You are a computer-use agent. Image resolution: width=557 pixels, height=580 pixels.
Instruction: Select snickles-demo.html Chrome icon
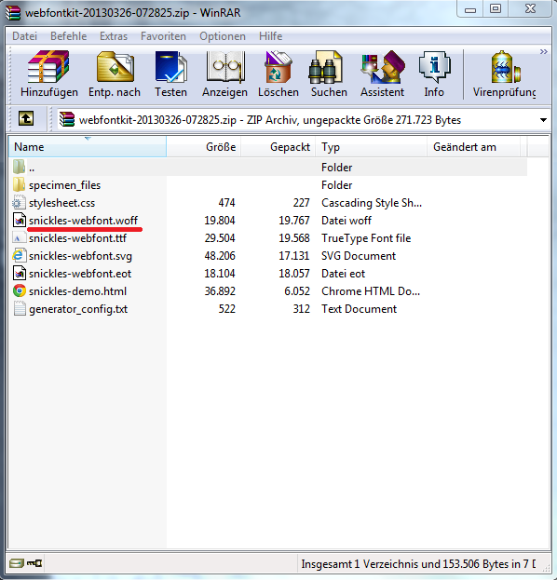20,291
